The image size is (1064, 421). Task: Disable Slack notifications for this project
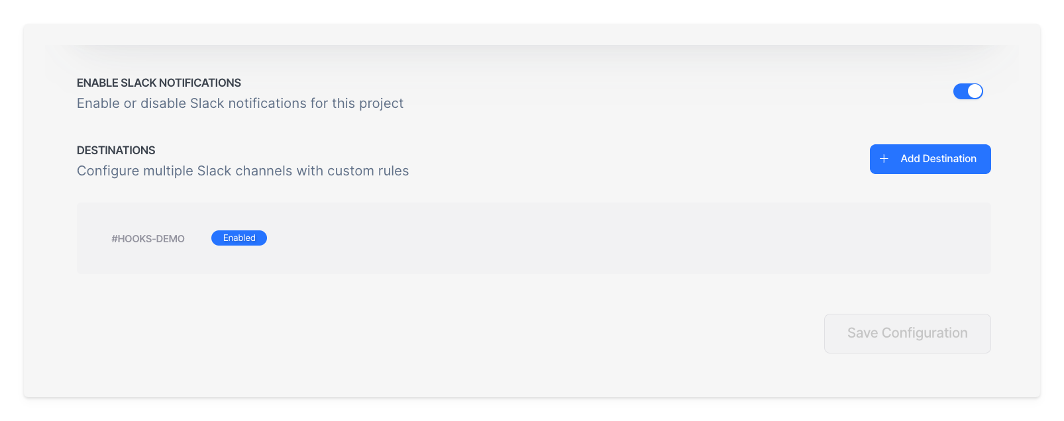[x=968, y=91]
